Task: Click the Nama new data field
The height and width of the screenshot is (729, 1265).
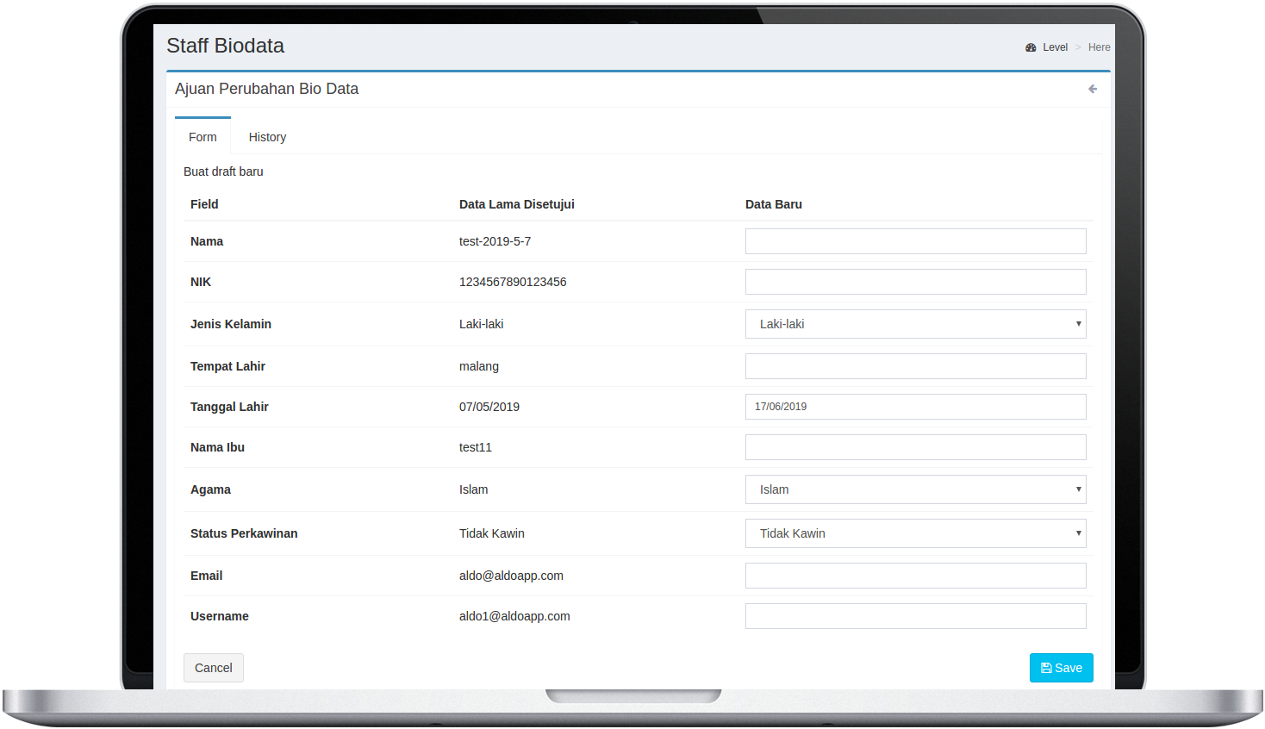Action: pos(915,241)
